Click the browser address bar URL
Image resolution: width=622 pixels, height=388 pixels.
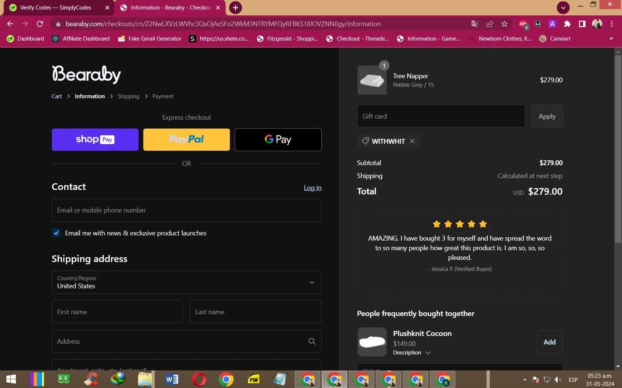[223, 24]
